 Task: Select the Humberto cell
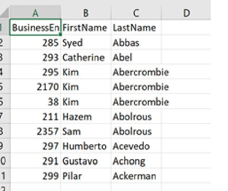point(86,146)
